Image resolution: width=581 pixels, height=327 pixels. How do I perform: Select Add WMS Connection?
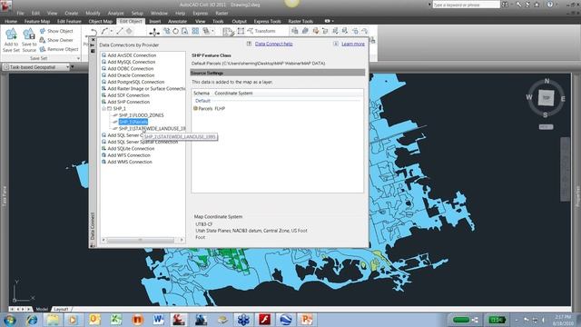tap(130, 162)
